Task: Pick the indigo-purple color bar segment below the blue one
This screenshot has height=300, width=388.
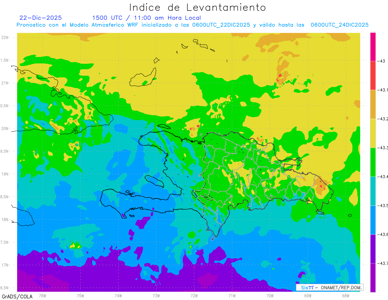Action: pos(373,249)
